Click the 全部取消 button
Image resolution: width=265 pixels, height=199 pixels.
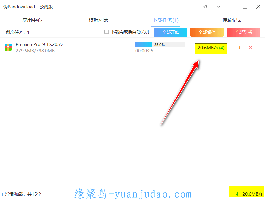tap(243, 32)
